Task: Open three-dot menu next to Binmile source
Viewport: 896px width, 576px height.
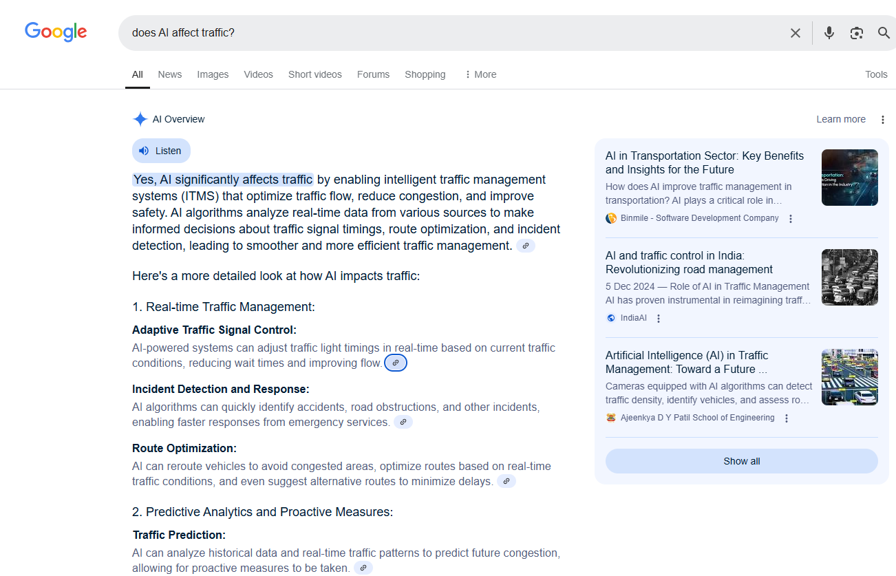Action: tap(791, 219)
